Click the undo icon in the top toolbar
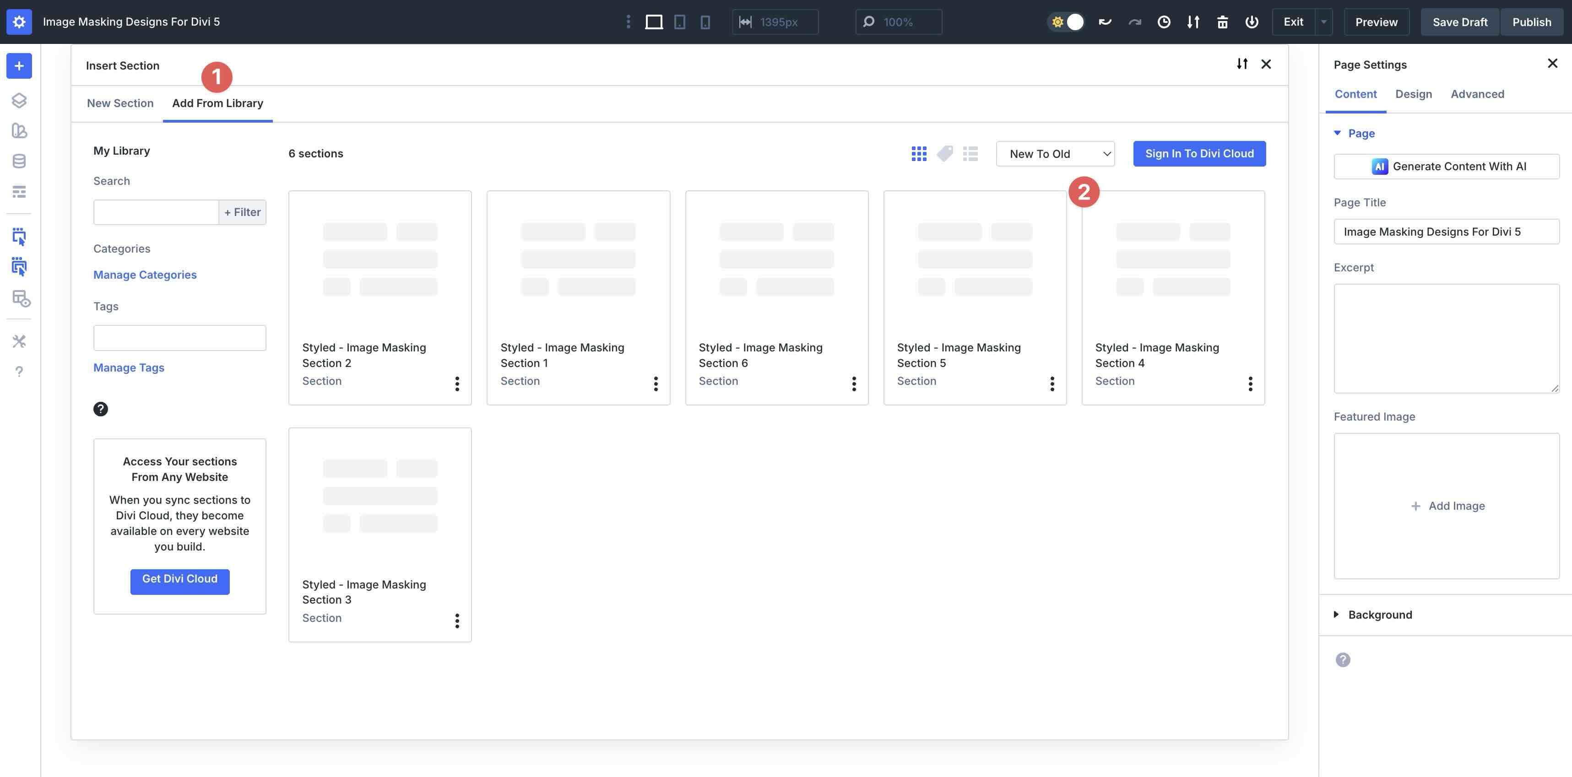 [x=1105, y=22]
